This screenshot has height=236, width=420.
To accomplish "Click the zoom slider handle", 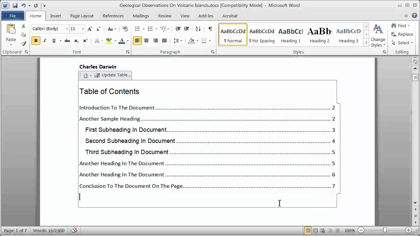I will pyautogui.click(x=385, y=230).
